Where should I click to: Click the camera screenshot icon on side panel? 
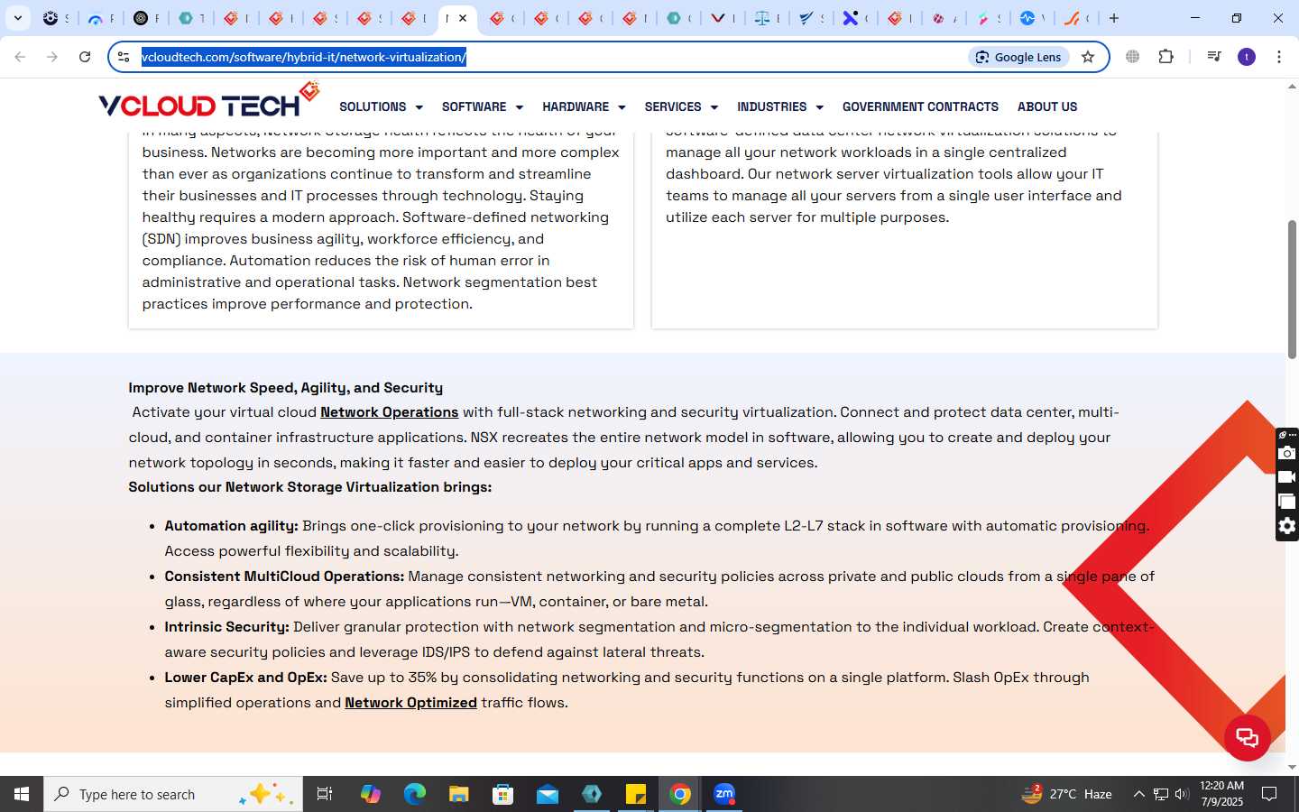pos(1287,453)
